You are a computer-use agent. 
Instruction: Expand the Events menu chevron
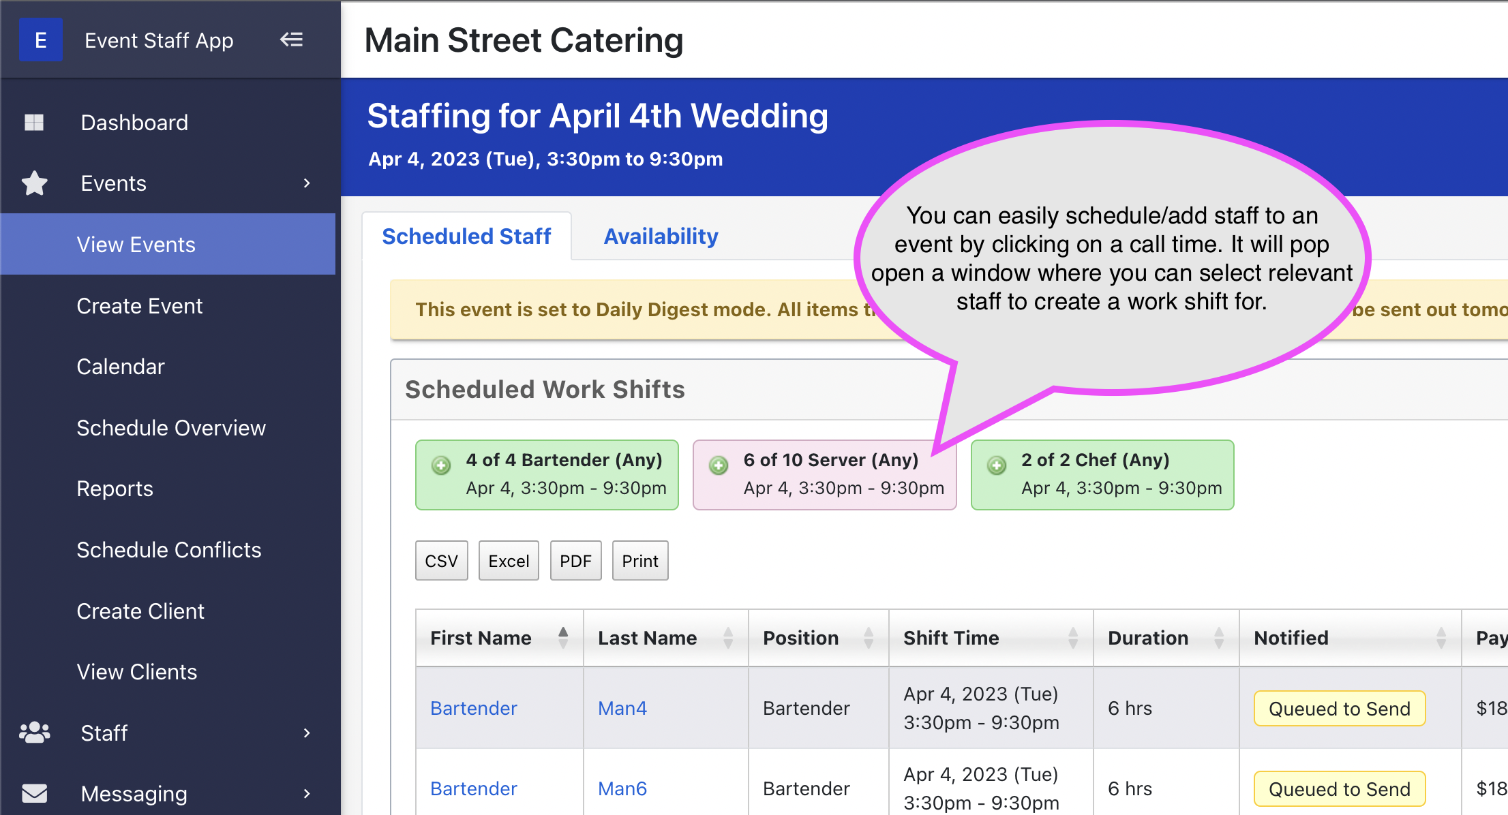[307, 183]
